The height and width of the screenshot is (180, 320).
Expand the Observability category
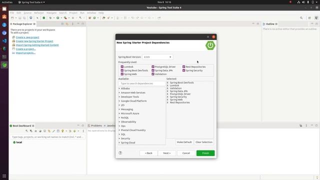tap(119, 122)
